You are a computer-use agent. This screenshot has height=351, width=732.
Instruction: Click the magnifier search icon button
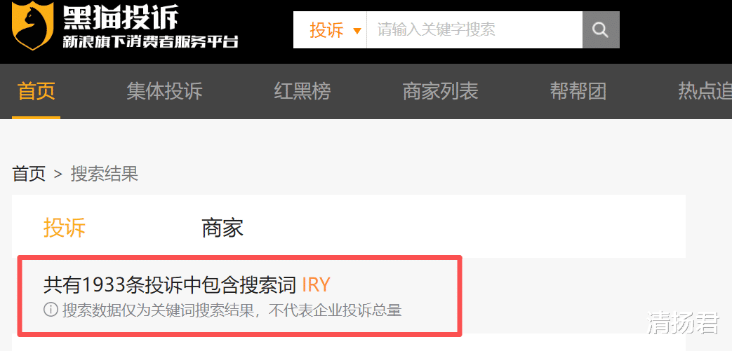pyautogui.click(x=601, y=30)
